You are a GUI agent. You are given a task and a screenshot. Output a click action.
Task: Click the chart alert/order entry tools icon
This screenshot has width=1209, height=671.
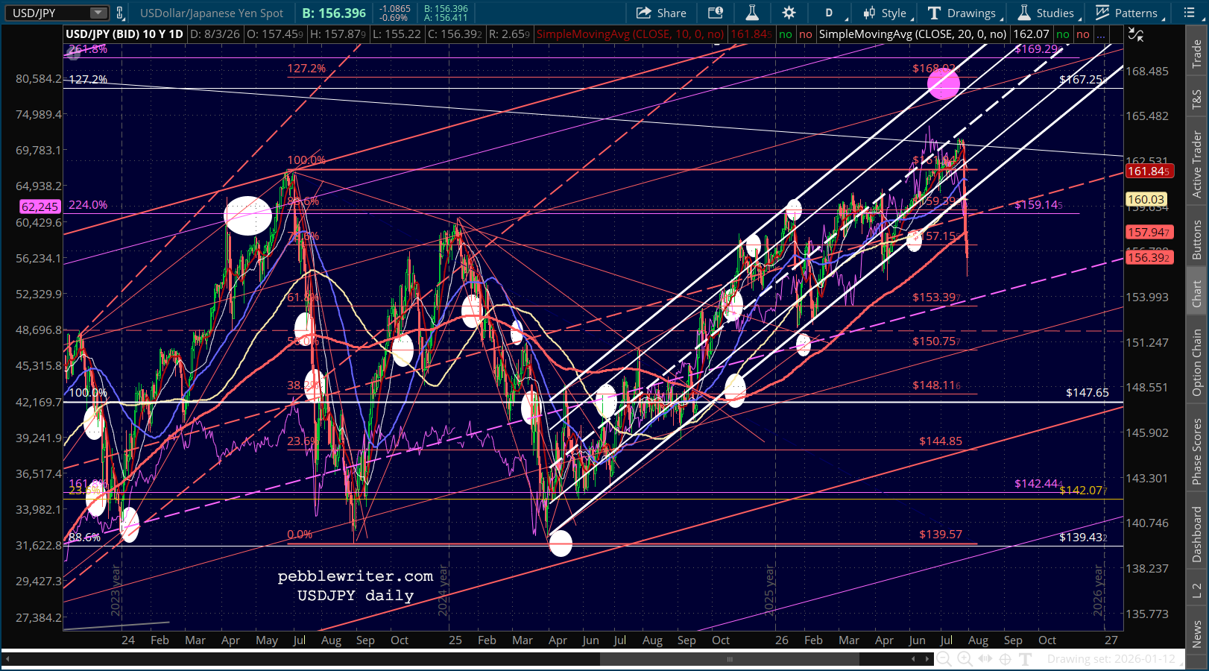pos(715,13)
